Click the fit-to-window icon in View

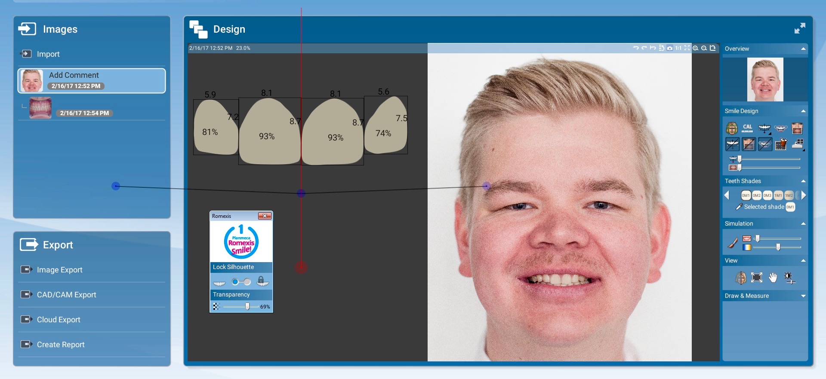[x=757, y=278]
